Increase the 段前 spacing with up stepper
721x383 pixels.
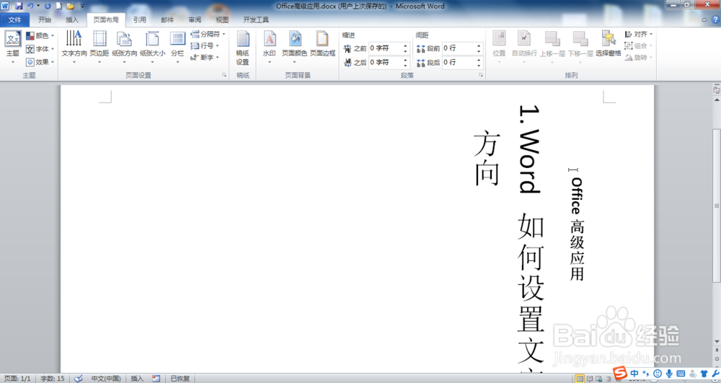479,45
